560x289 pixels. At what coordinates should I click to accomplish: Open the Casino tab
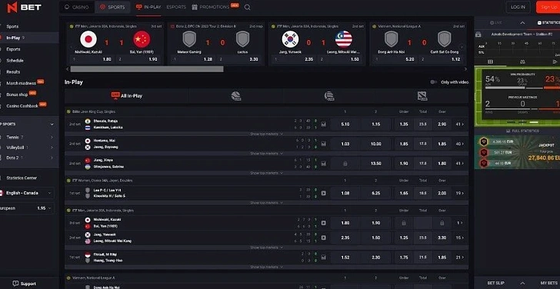click(x=77, y=7)
